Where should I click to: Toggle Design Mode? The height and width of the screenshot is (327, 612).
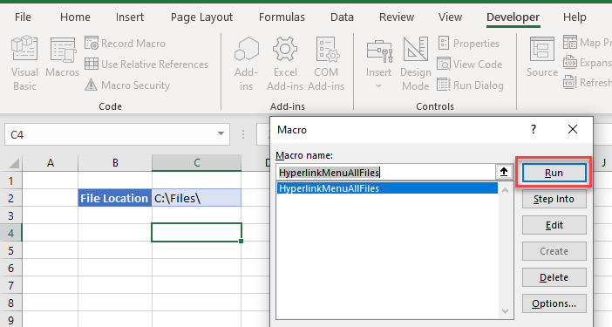coord(416,63)
